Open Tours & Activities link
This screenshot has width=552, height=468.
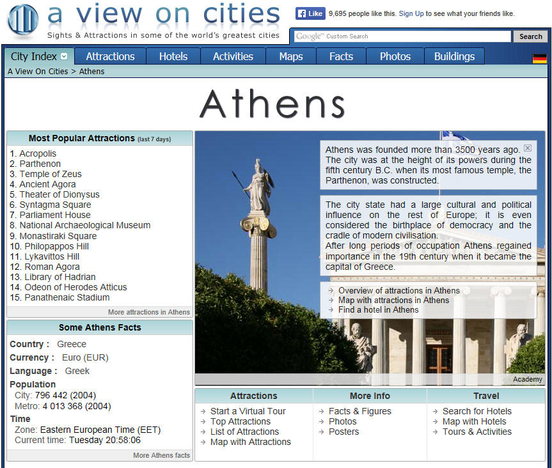pyautogui.click(x=477, y=432)
